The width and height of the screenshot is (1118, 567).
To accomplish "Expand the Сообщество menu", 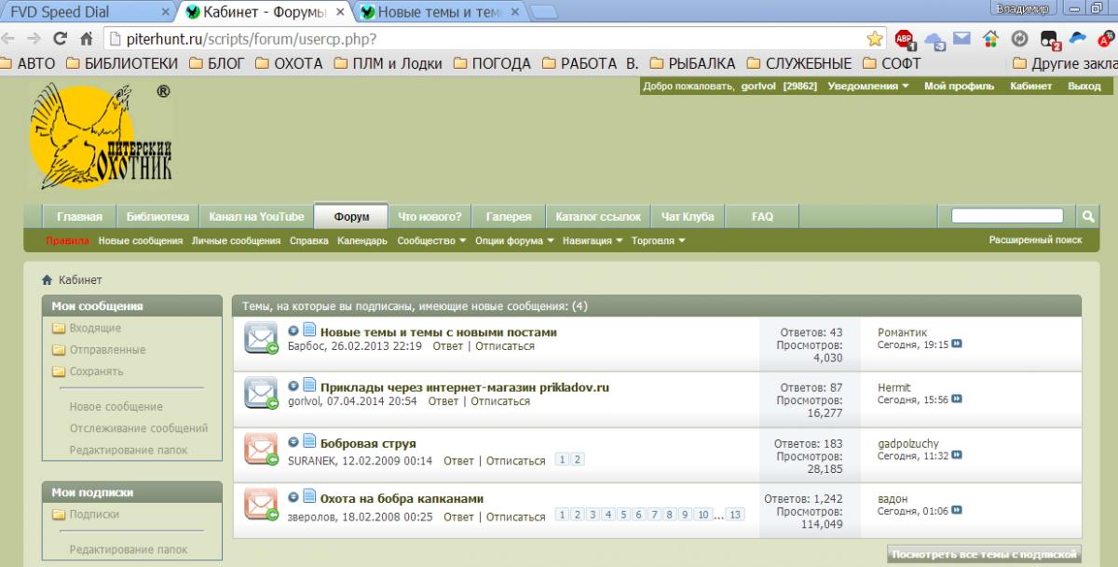I will (431, 241).
